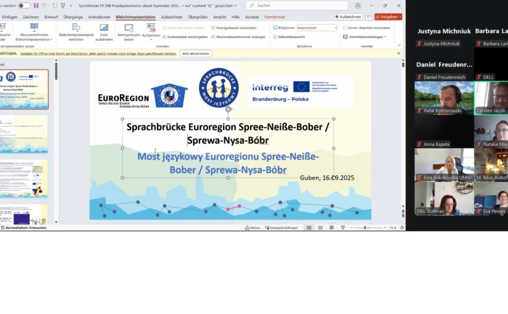Image resolution: width=508 pixels, height=314 pixels.
Task: Click the purple Save icon in title bar
Action: point(36,6)
